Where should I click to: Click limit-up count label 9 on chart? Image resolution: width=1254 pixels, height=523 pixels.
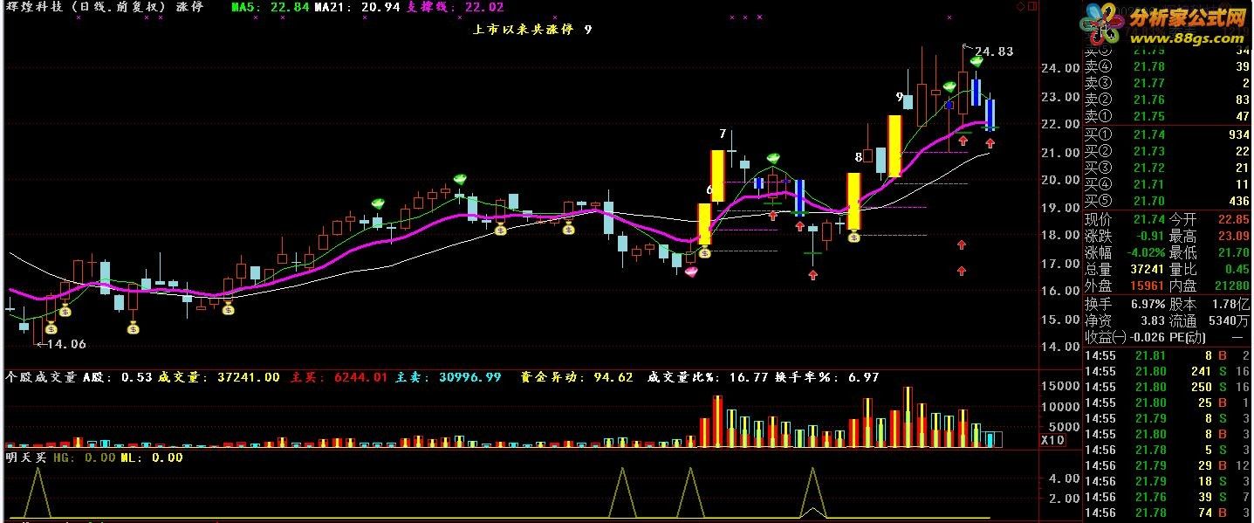(x=898, y=97)
